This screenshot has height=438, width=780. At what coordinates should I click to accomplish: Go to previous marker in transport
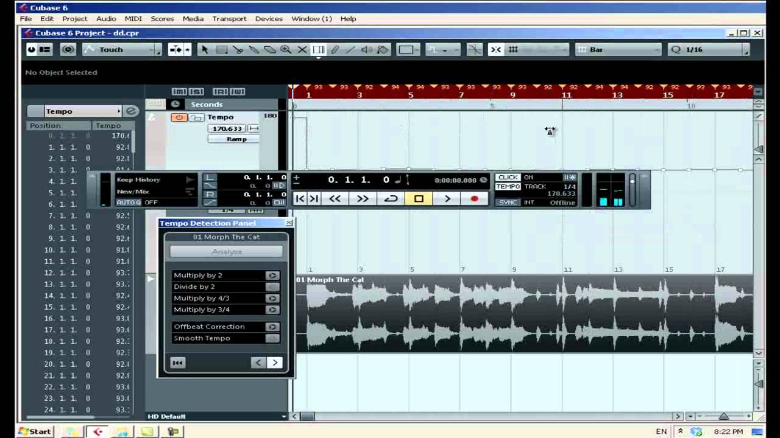click(299, 199)
